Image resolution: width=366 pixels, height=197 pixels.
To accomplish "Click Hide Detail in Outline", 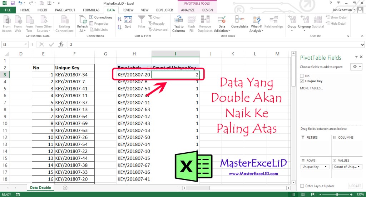I will click(336, 23).
